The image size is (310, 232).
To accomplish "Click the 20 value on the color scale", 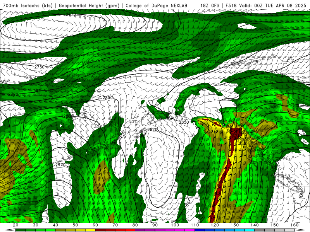I will click(x=15, y=225).
